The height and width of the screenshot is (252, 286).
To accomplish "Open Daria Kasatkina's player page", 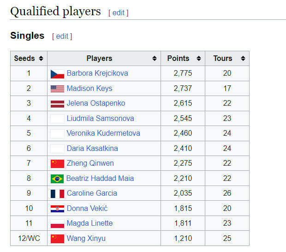I will point(92,148).
